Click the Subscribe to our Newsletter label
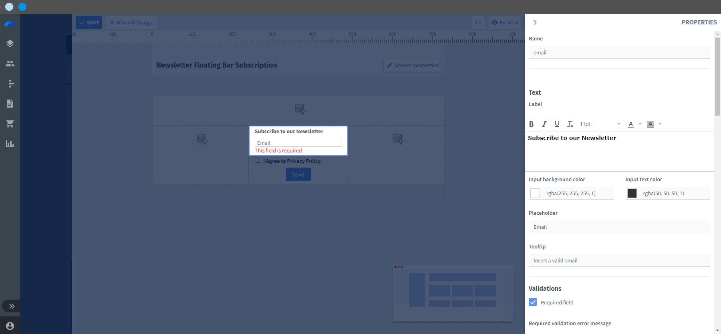This screenshot has height=334, width=721. (x=289, y=131)
